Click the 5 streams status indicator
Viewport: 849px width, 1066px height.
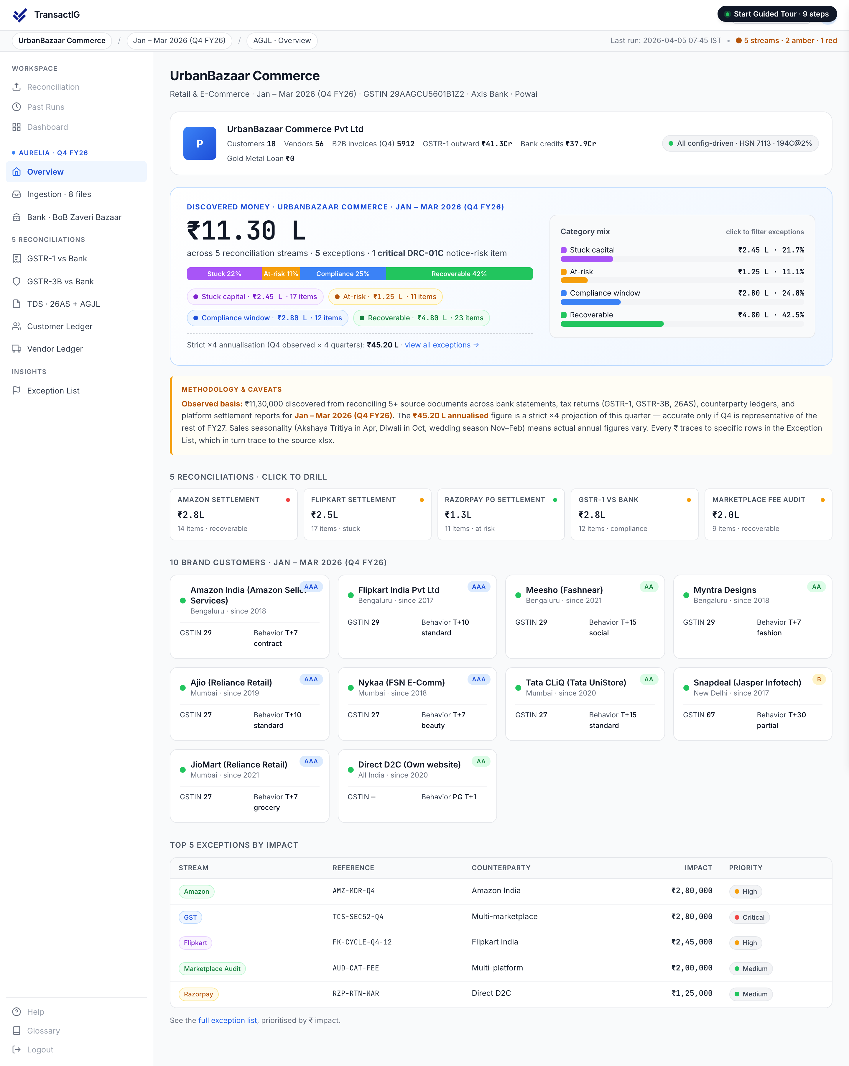(x=786, y=40)
